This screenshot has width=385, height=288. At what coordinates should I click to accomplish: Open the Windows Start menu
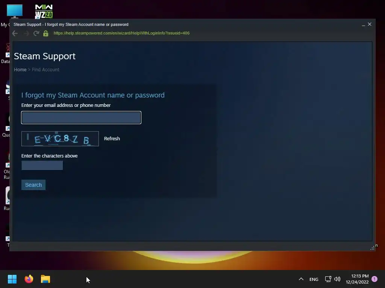[x=12, y=279]
